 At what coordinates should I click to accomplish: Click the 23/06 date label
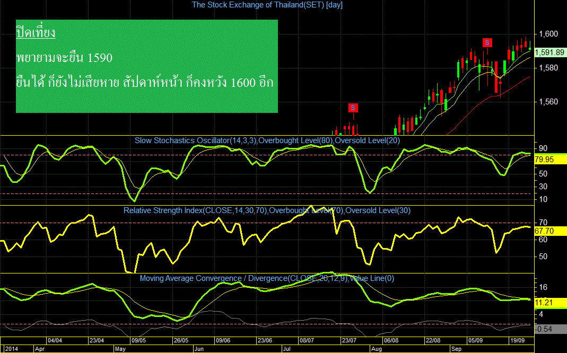point(265,340)
